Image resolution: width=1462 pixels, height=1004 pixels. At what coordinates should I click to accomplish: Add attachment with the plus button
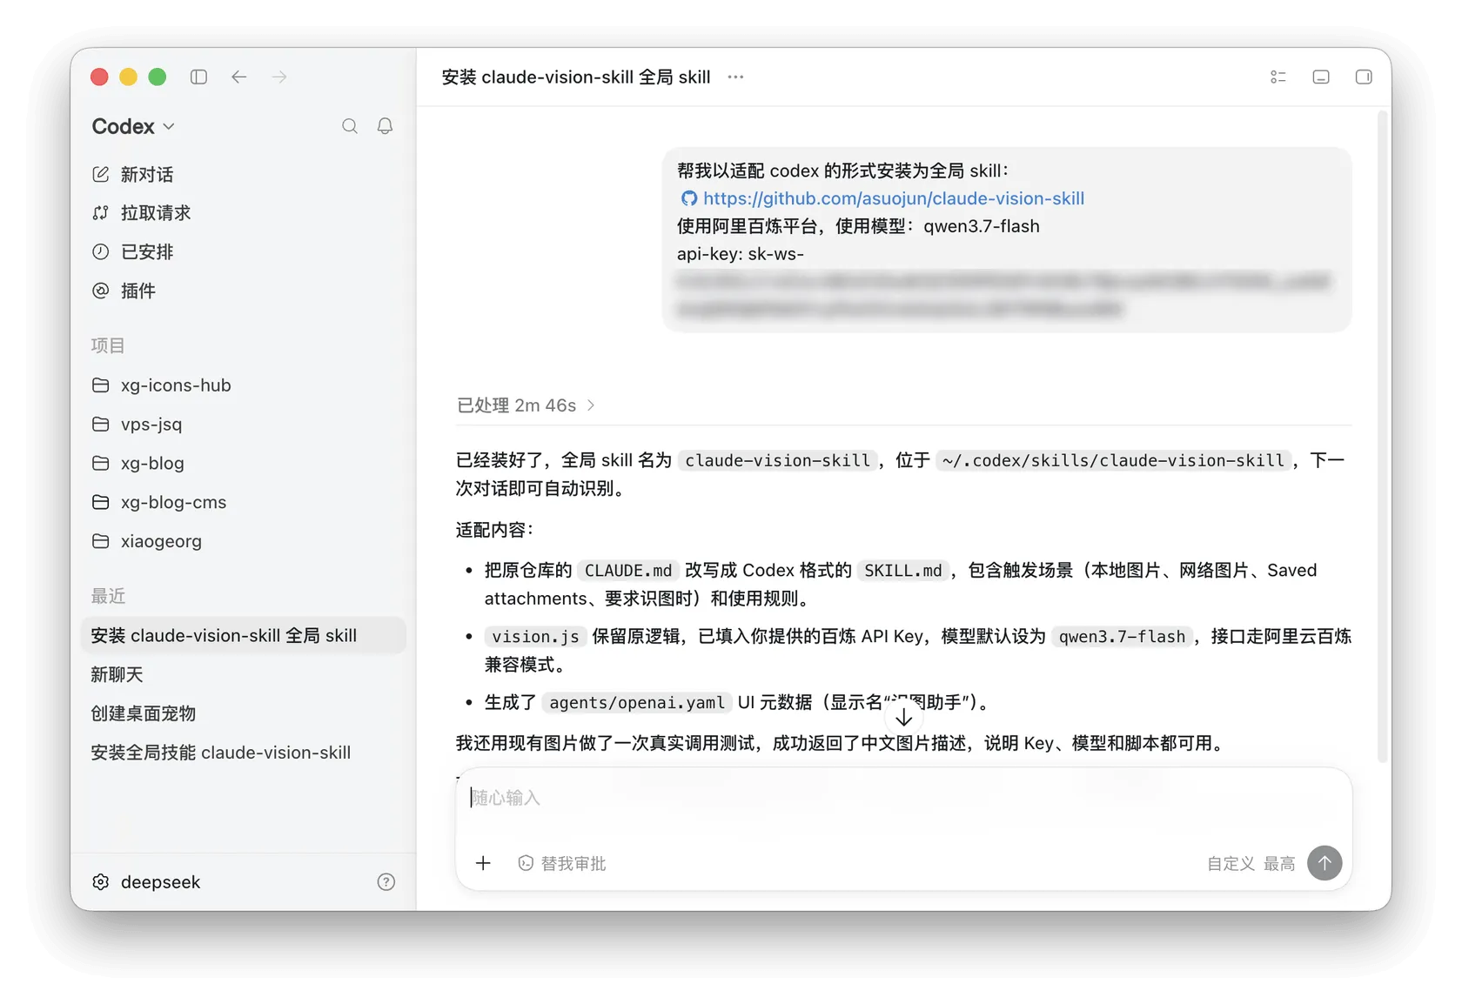click(483, 863)
